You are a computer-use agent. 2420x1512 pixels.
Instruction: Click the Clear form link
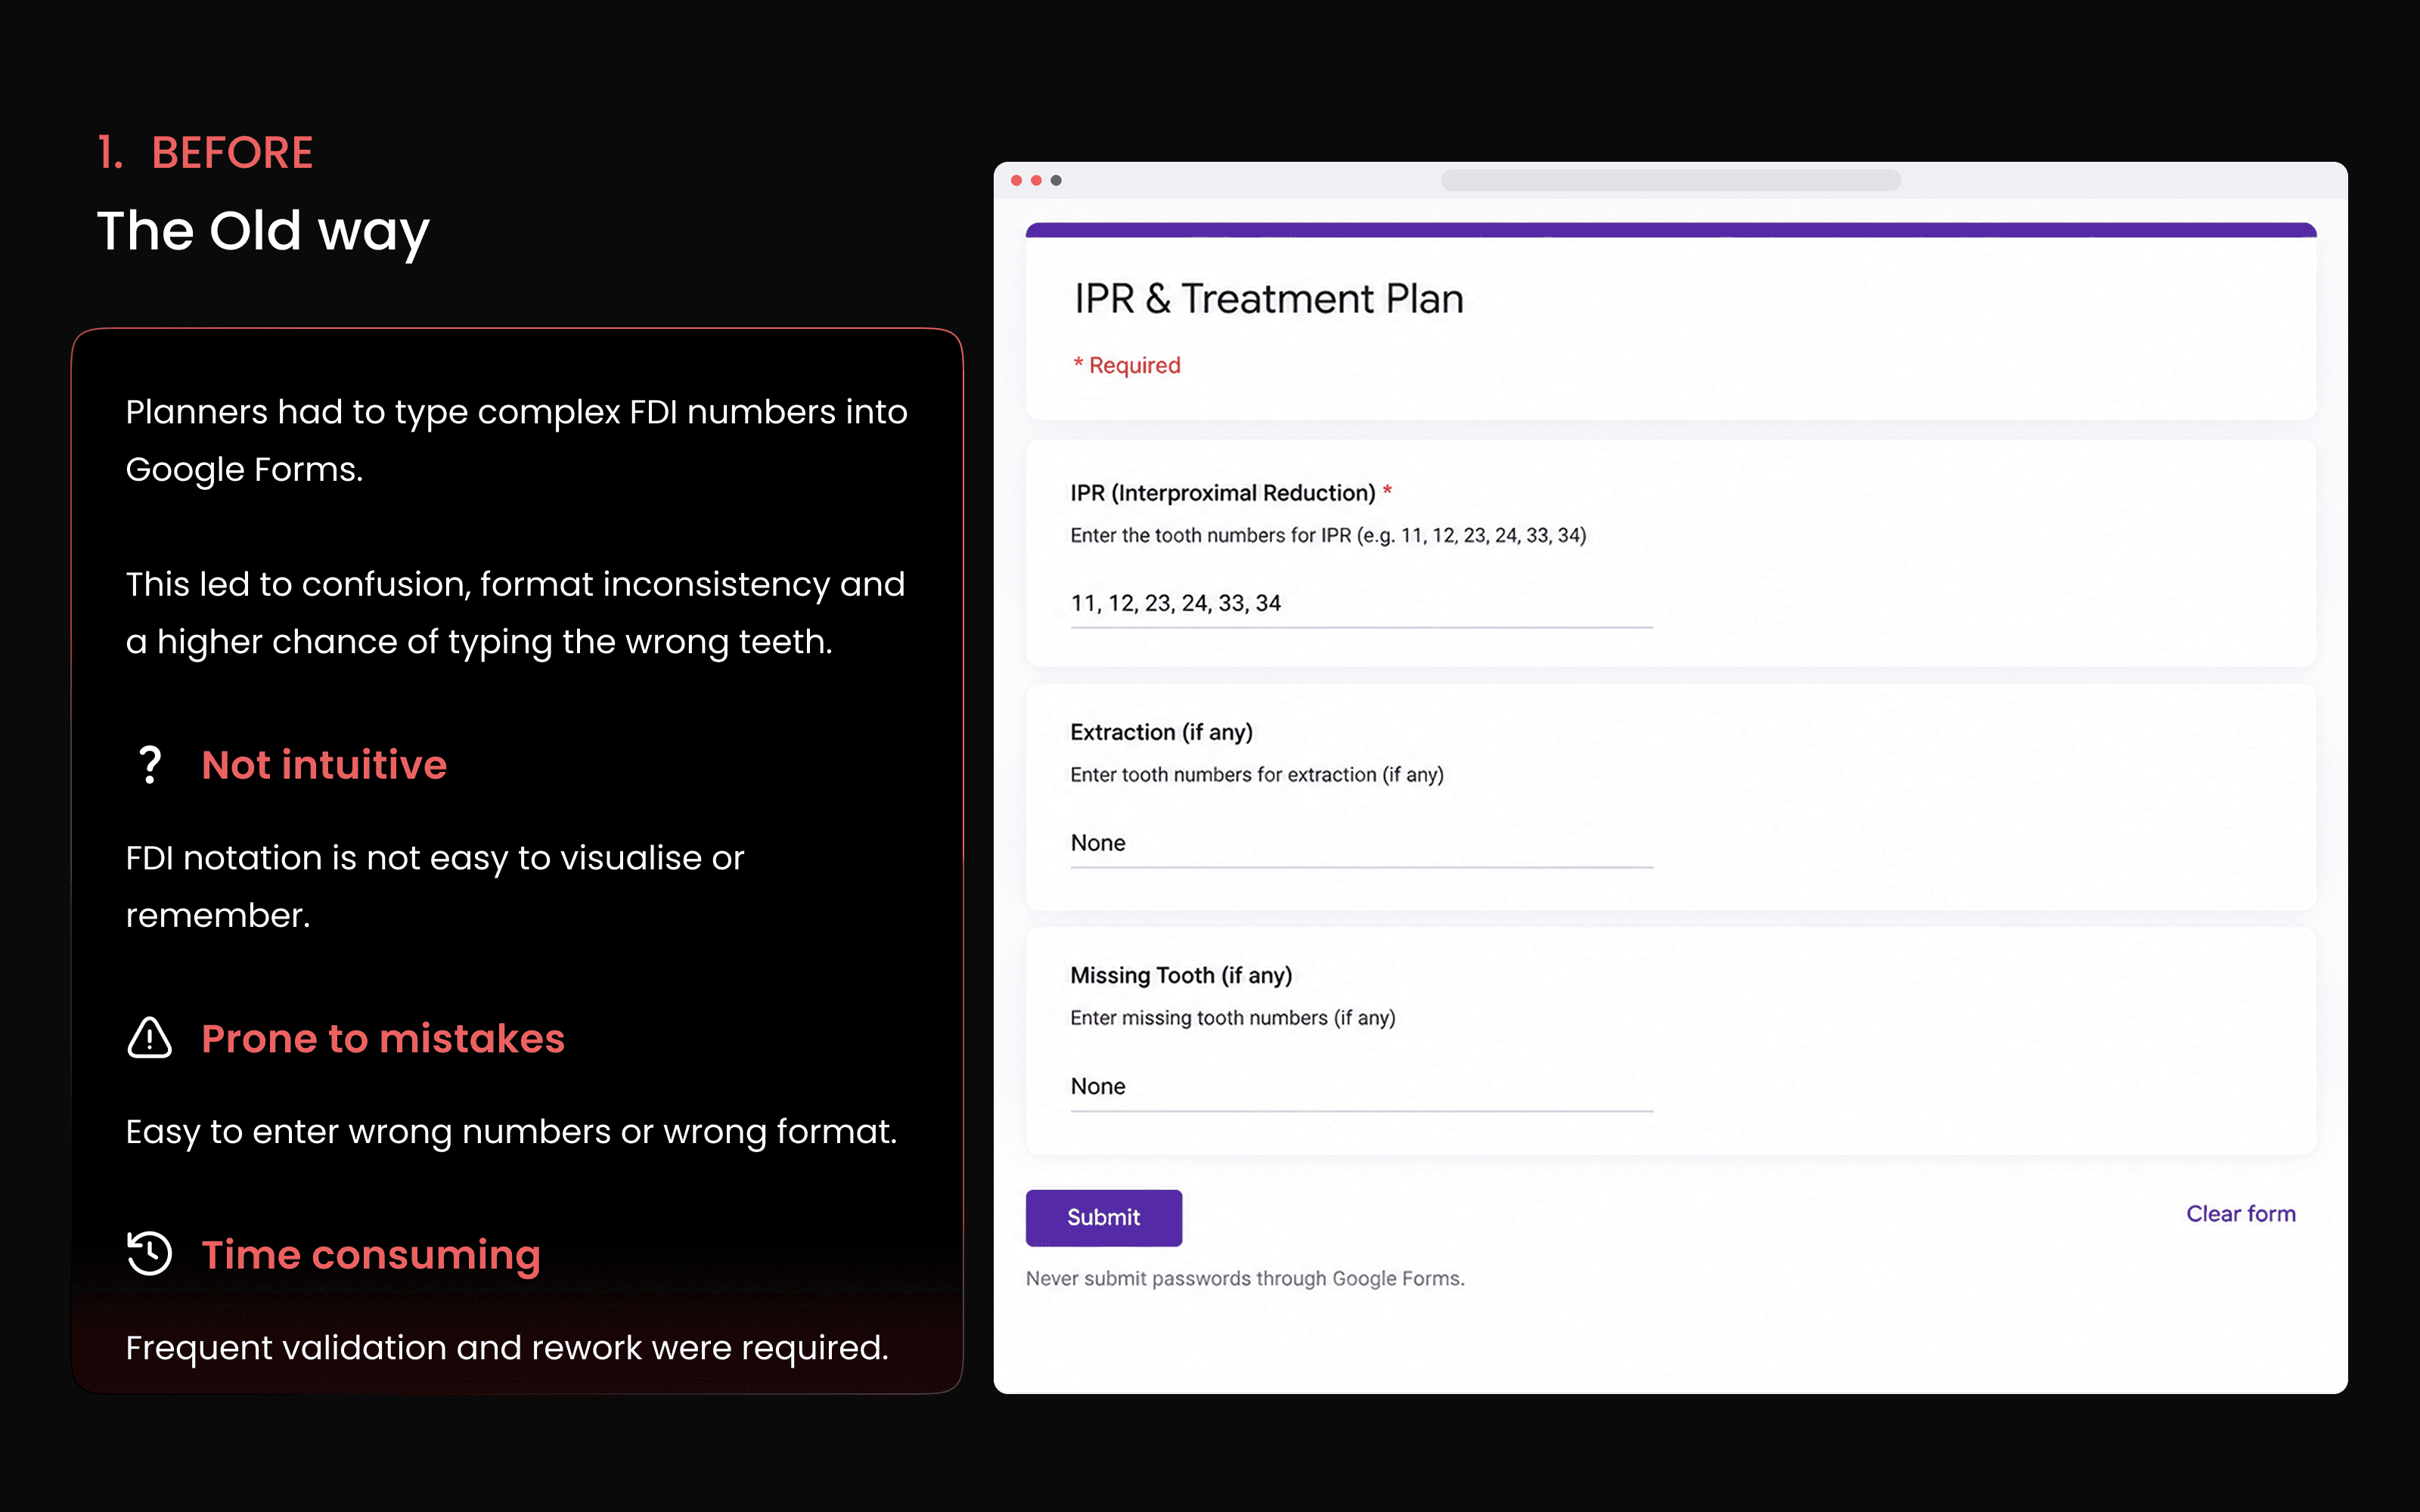coord(2240,1213)
